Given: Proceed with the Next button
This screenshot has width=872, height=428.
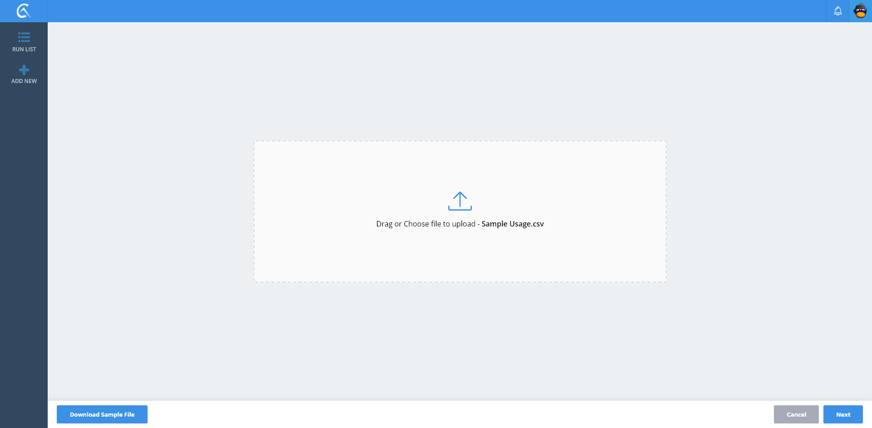Looking at the screenshot, I should point(842,414).
